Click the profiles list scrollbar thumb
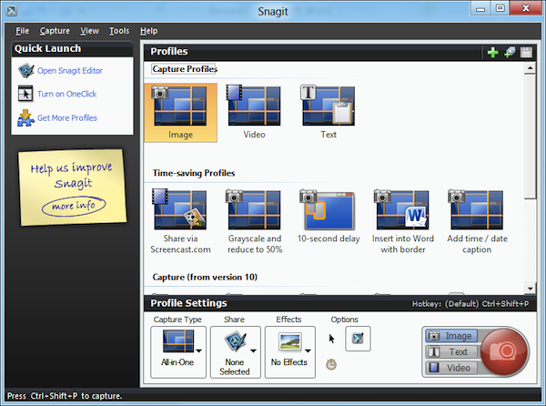546x406 pixels. point(530,136)
